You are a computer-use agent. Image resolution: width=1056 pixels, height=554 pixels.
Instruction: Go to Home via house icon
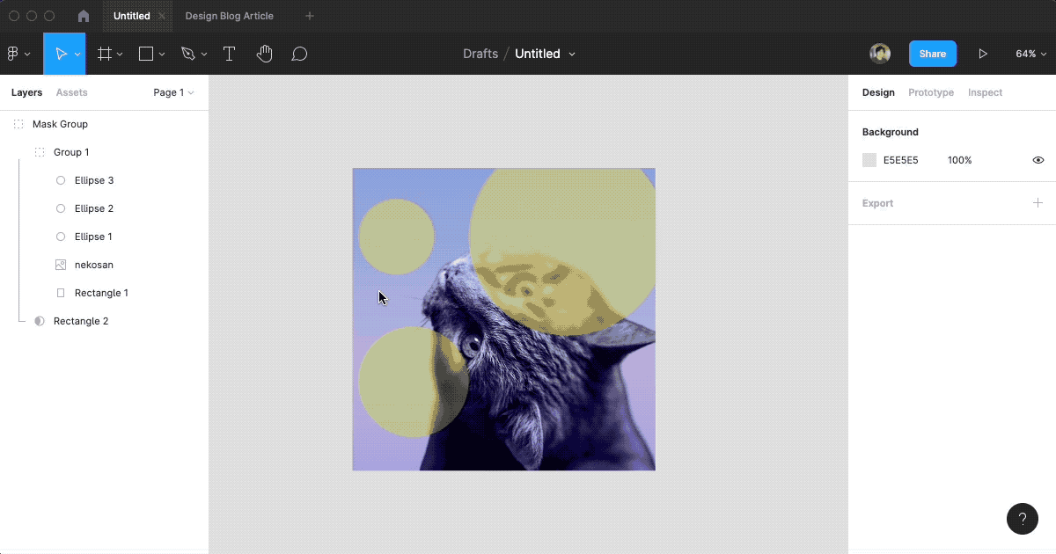click(x=84, y=16)
